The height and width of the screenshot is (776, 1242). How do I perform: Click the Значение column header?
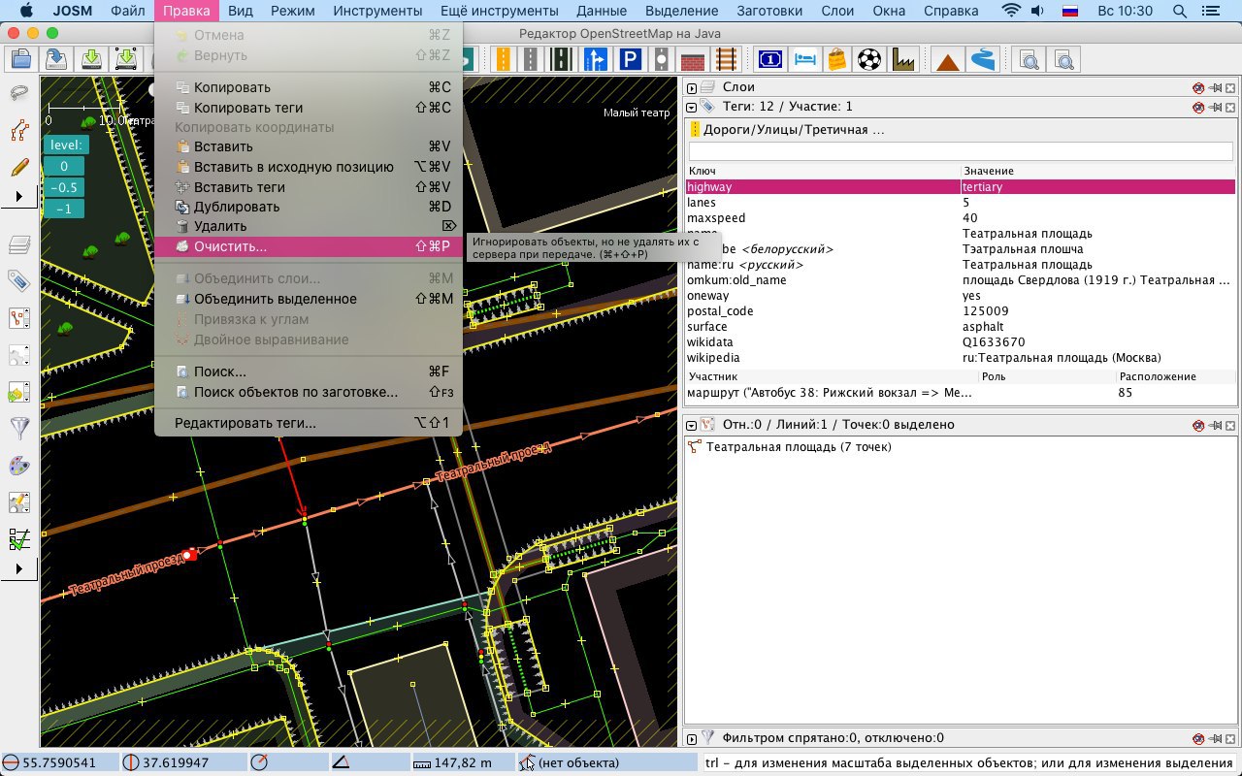coord(1098,171)
